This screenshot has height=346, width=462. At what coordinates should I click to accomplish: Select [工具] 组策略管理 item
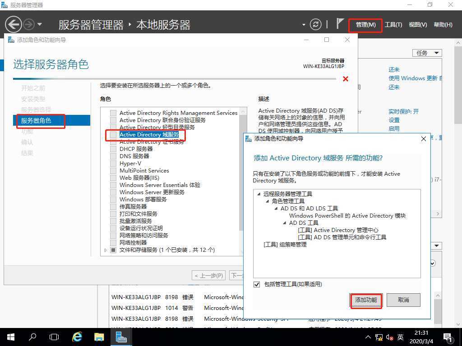(x=285, y=245)
